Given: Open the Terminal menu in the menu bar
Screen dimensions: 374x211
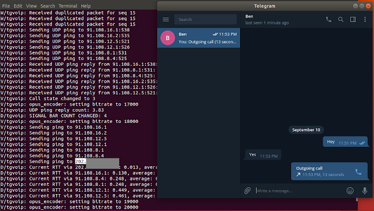Looking at the screenshot, I should click(x=68, y=6).
